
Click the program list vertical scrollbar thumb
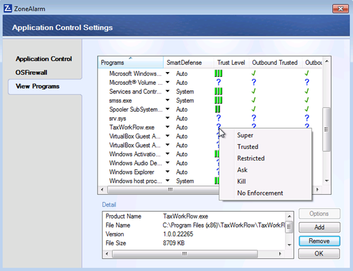pos(326,129)
